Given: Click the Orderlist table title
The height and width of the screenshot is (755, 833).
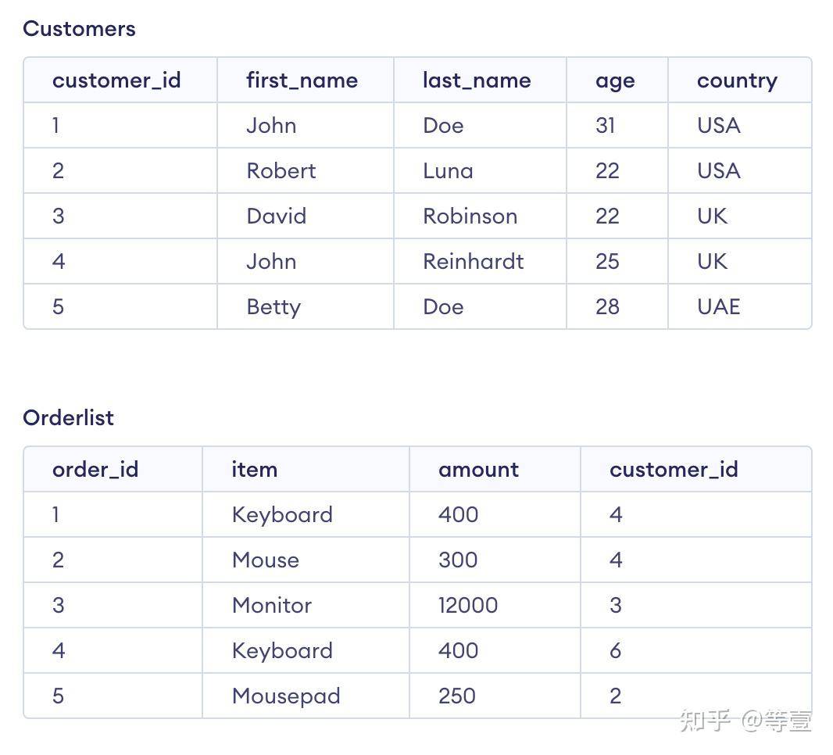Looking at the screenshot, I should (68, 417).
